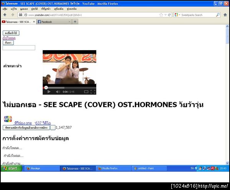230x190 pixels.
Task: Click the video title heading
Action: point(103,105)
